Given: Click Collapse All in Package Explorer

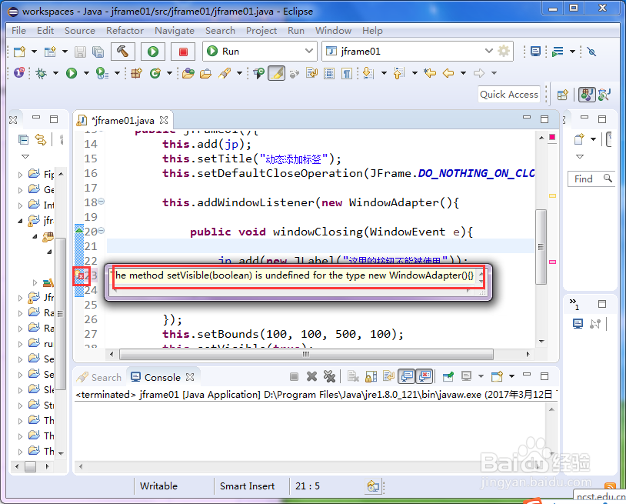Looking at the screenshot, I should pyautogui.click(x=24, y=139).
